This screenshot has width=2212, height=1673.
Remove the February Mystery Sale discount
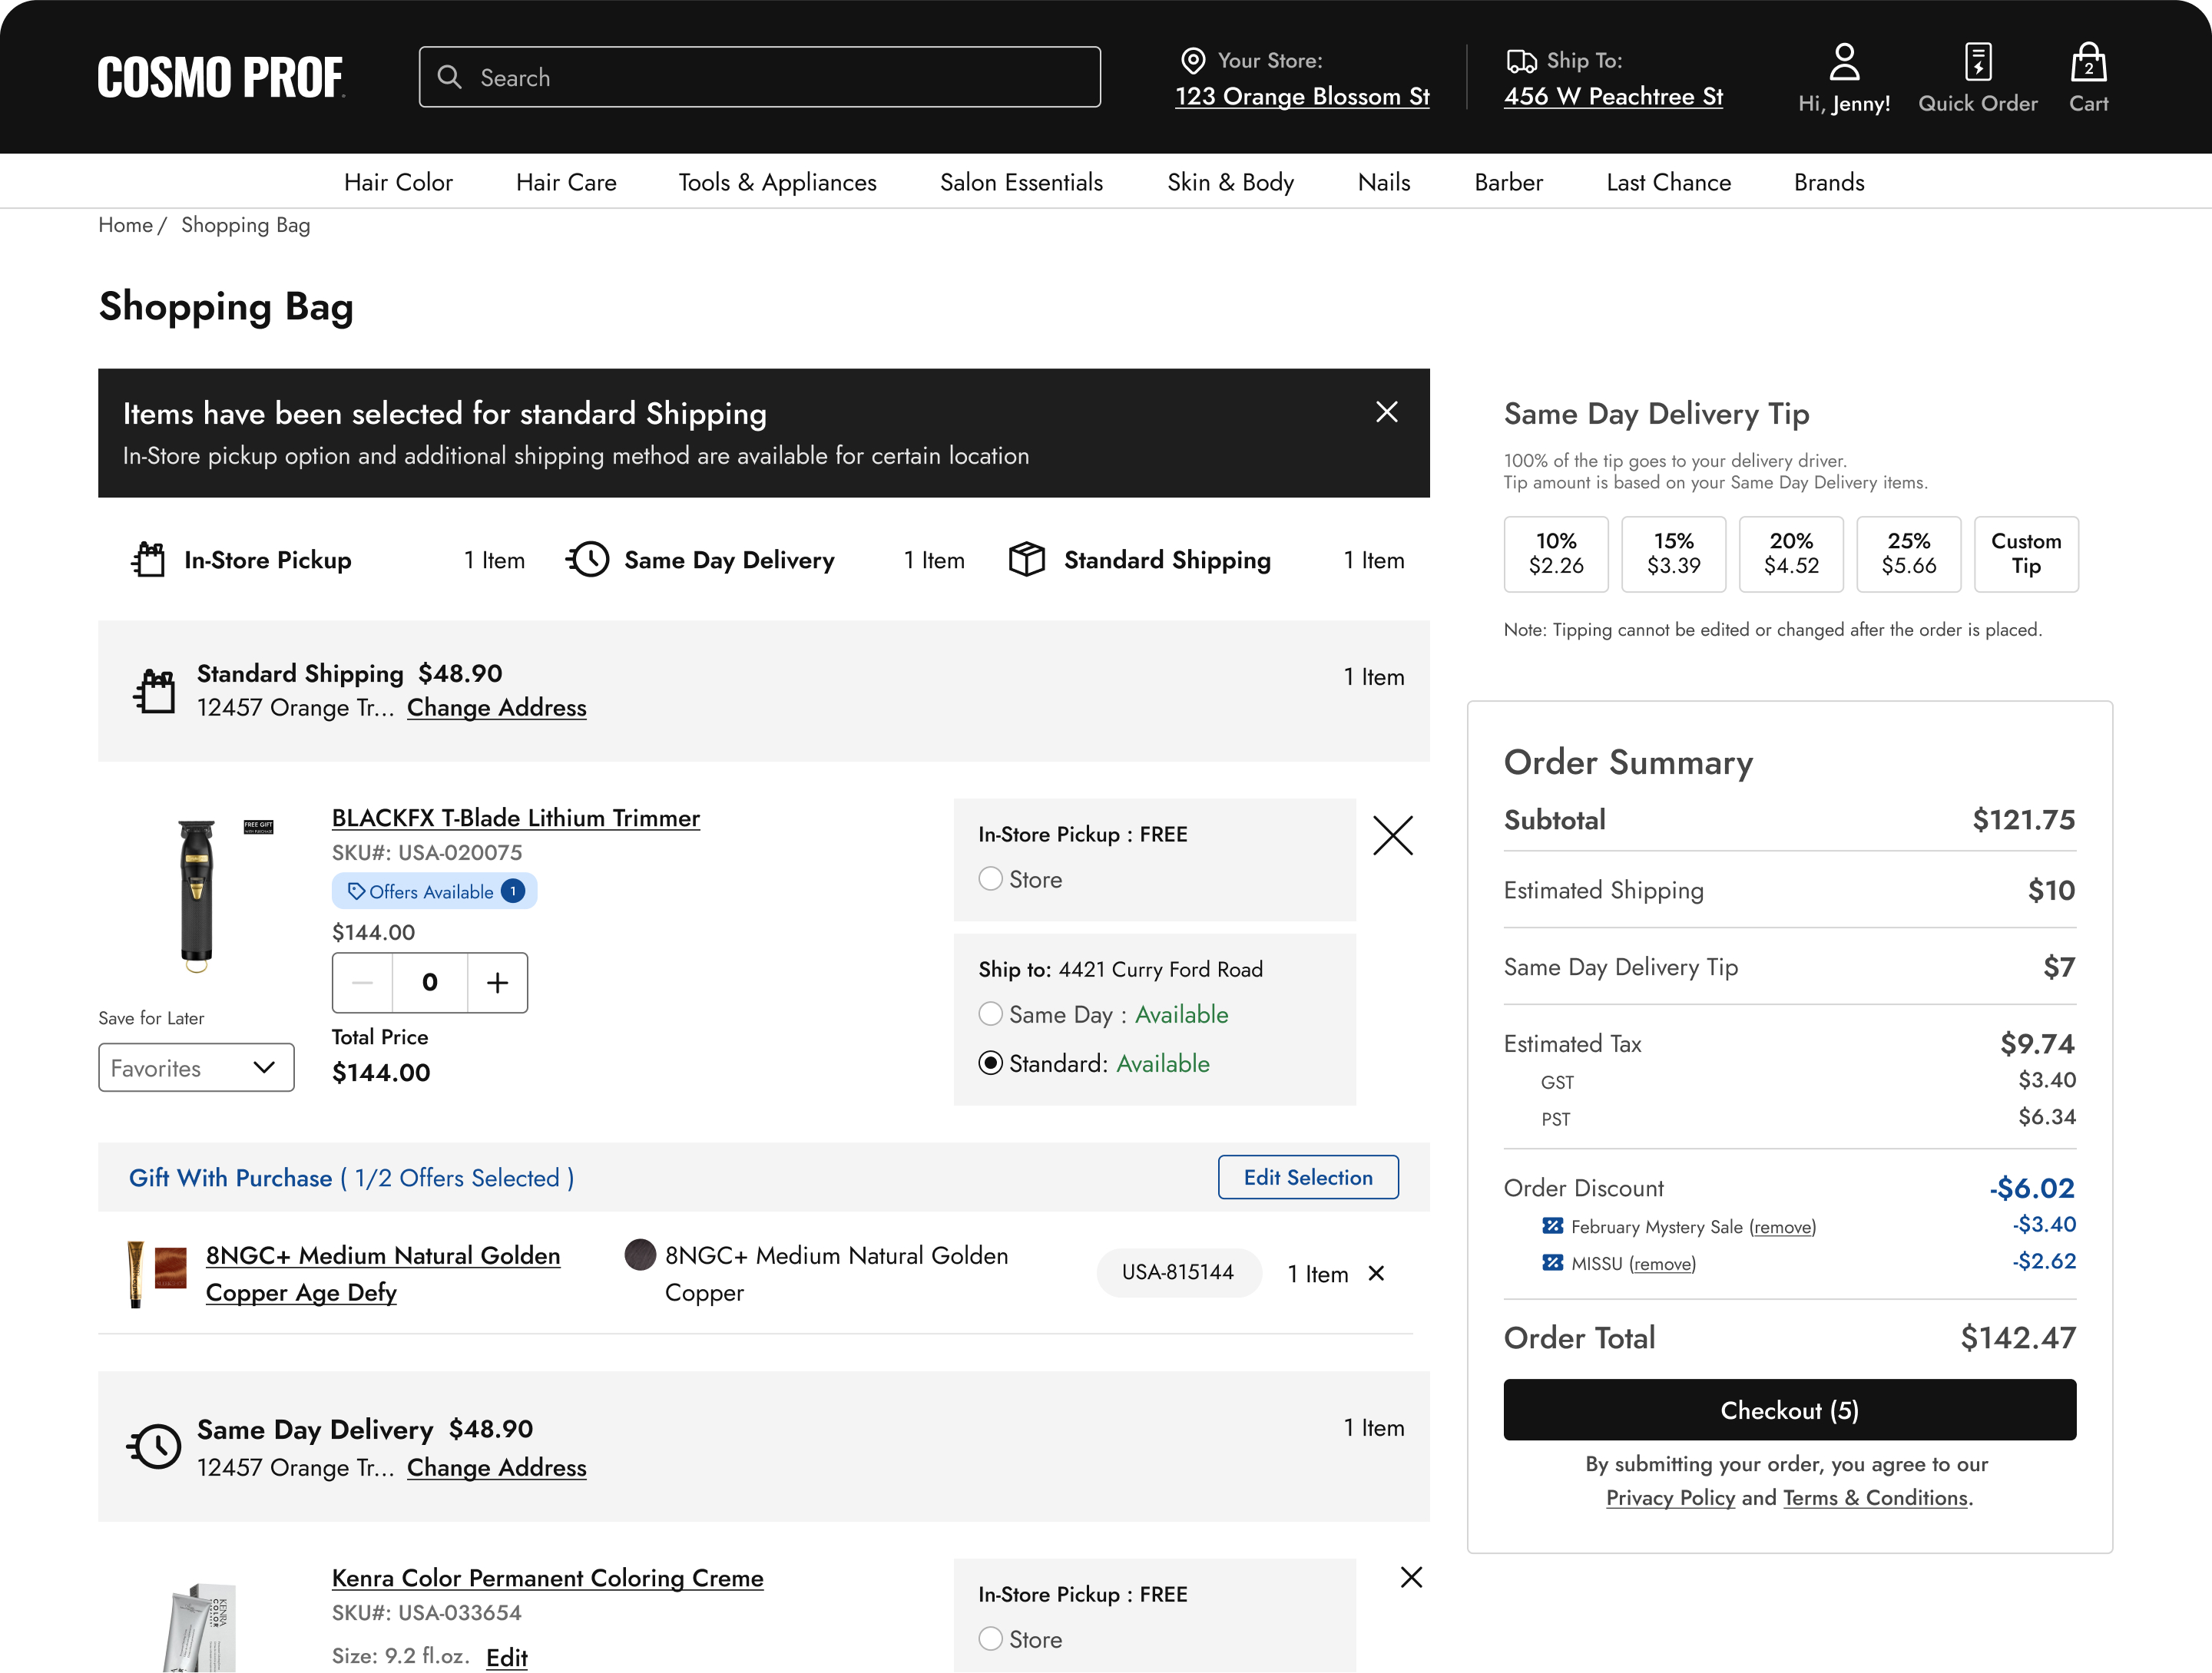point(1782,1227)
